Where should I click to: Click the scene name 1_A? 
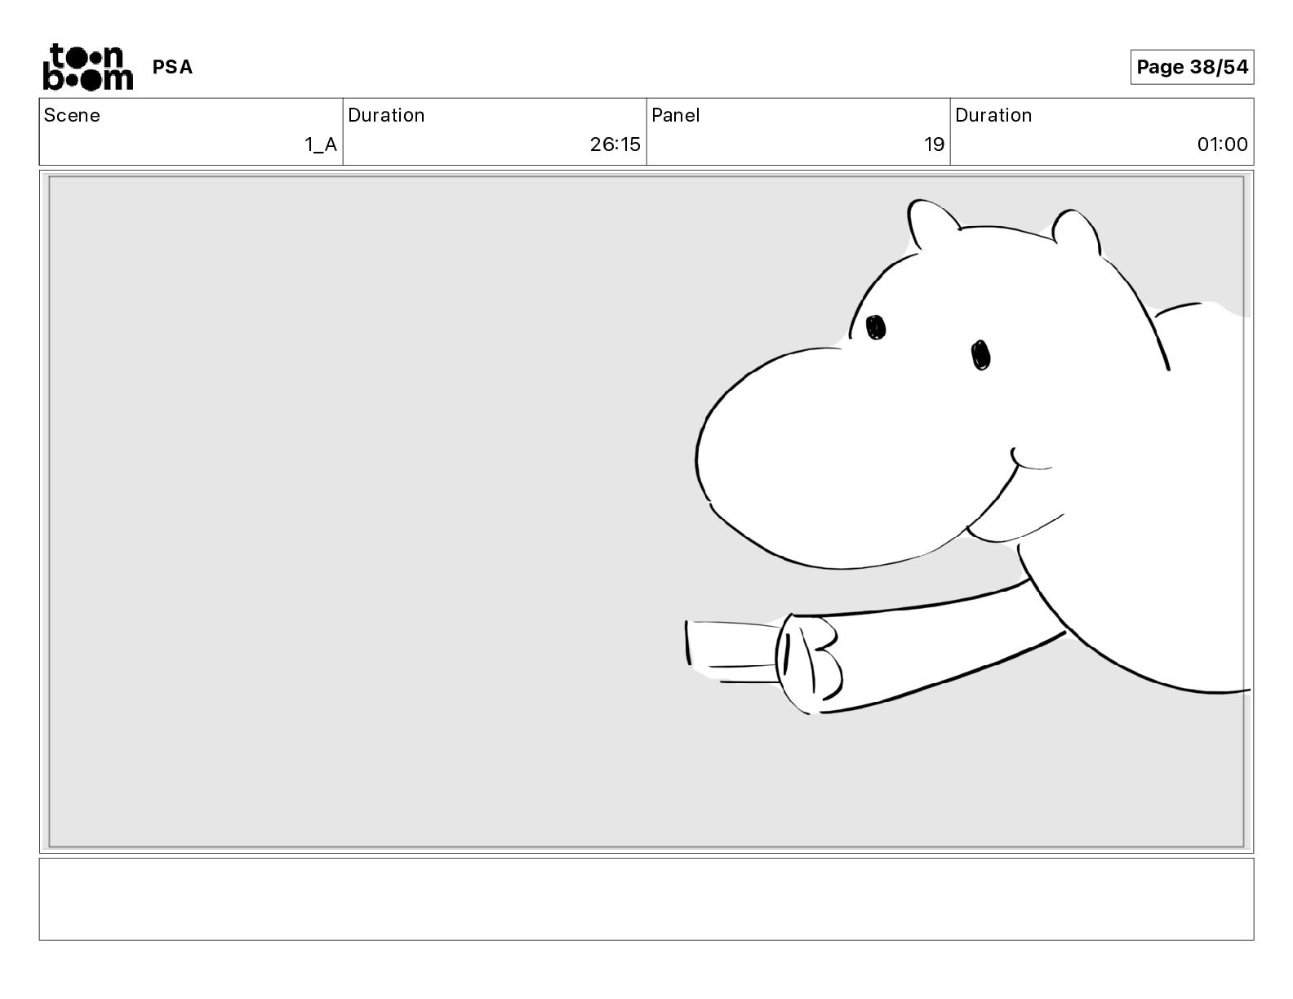(321, 144)
